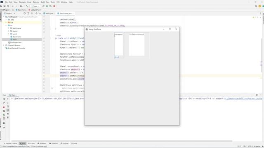Viewport: 264px width, 148px height.
Task: Click the red Stop icon in top toolbar
Action: 54,6
